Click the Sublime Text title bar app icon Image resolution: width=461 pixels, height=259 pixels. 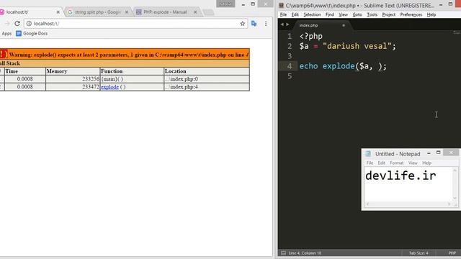click(x=282, y=5)
